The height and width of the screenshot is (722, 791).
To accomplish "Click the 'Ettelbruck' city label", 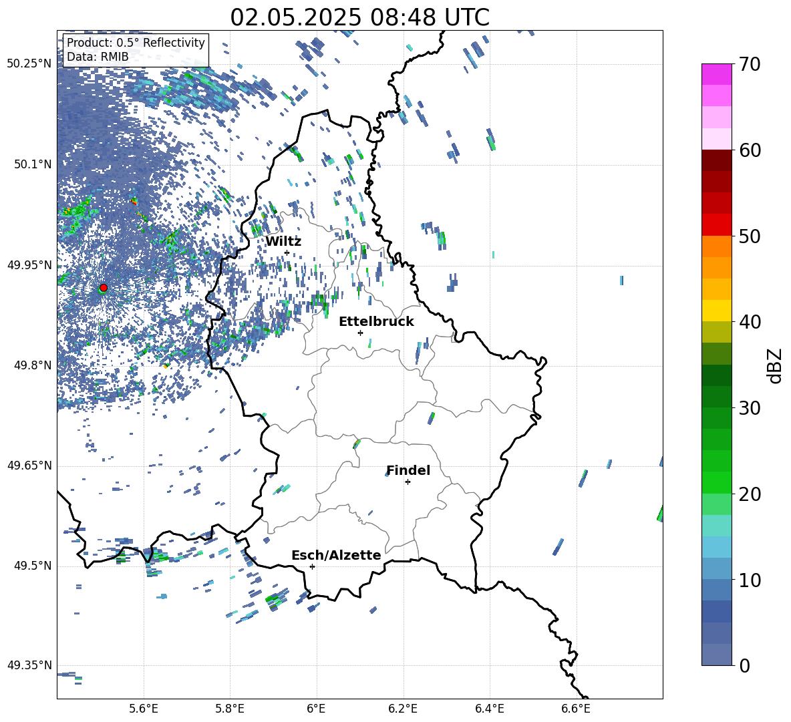I will click(x=376, y=321).
